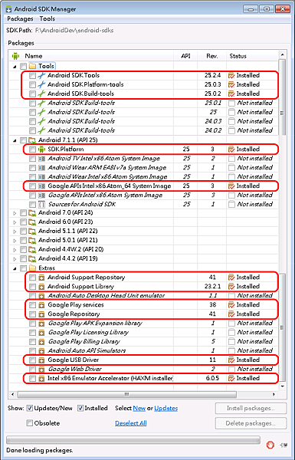Sort by the Status column header
The height and width of the screenshot is (460, 295).
point(251,56)
